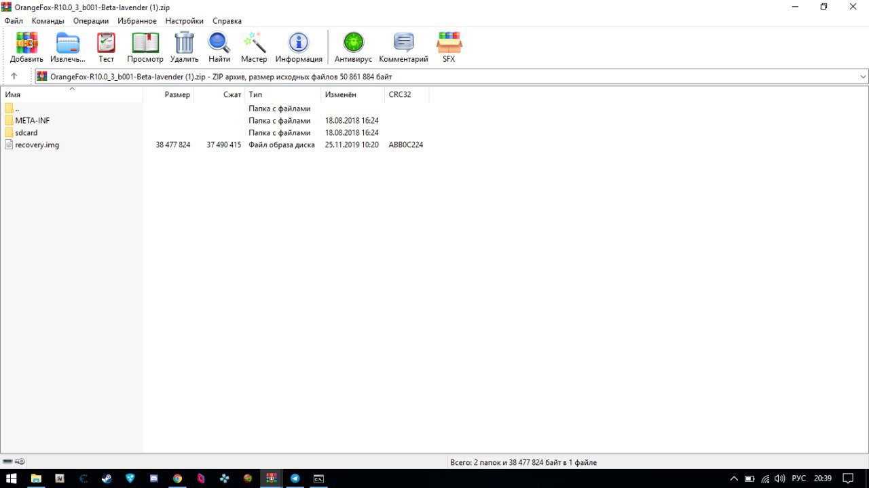Launch the Мастер (Wizard) tool
Image resolution: width=869 pixels, height=488 pixels.
[x=254, y=47]
